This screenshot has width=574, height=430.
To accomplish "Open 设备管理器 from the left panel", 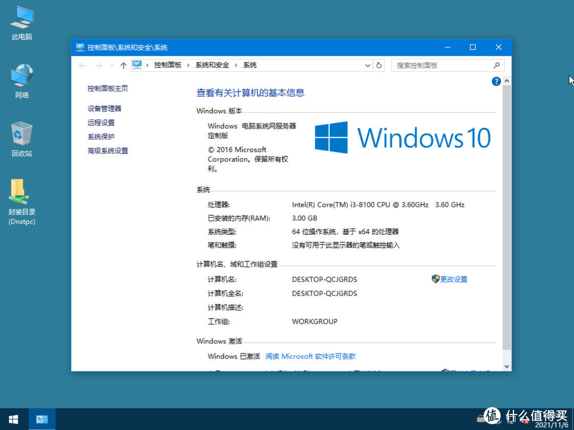I will 104,108.
